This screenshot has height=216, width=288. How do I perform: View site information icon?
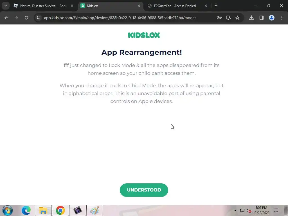[38, 18]
